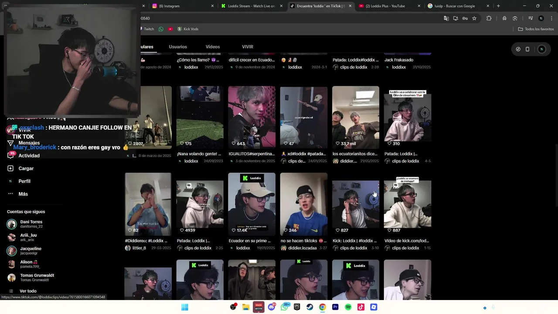Click the translate page icon in address bar
This screenshot has height=314, width=558.
point(446,18)
